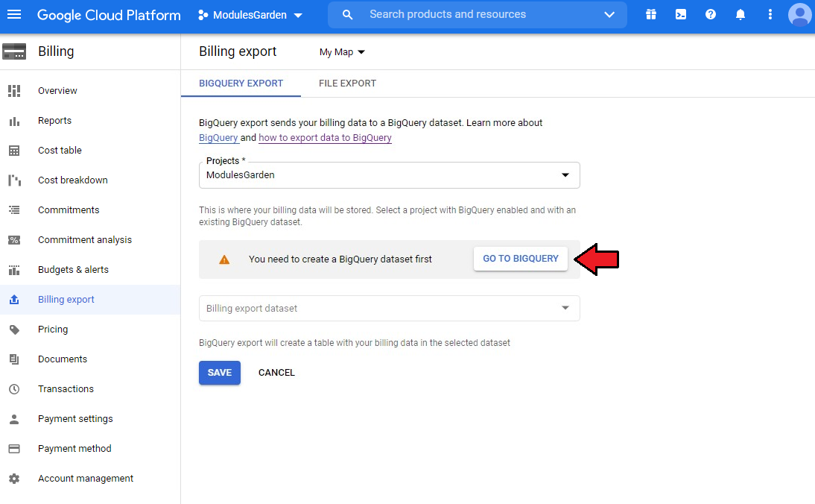The height and width of the screenshot is (504, 815).
Task: Open Documents in the sidebar
Action: 63,359
